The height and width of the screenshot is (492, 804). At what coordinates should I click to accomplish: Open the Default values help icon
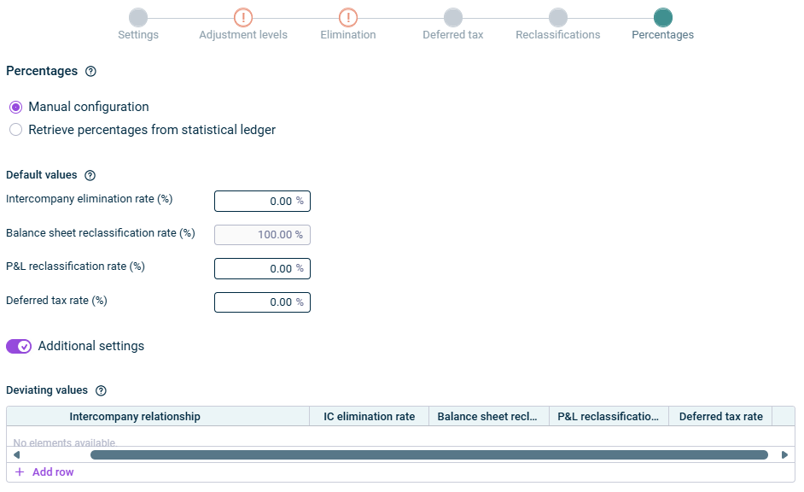pyautogui.click(x=90, y=175)
